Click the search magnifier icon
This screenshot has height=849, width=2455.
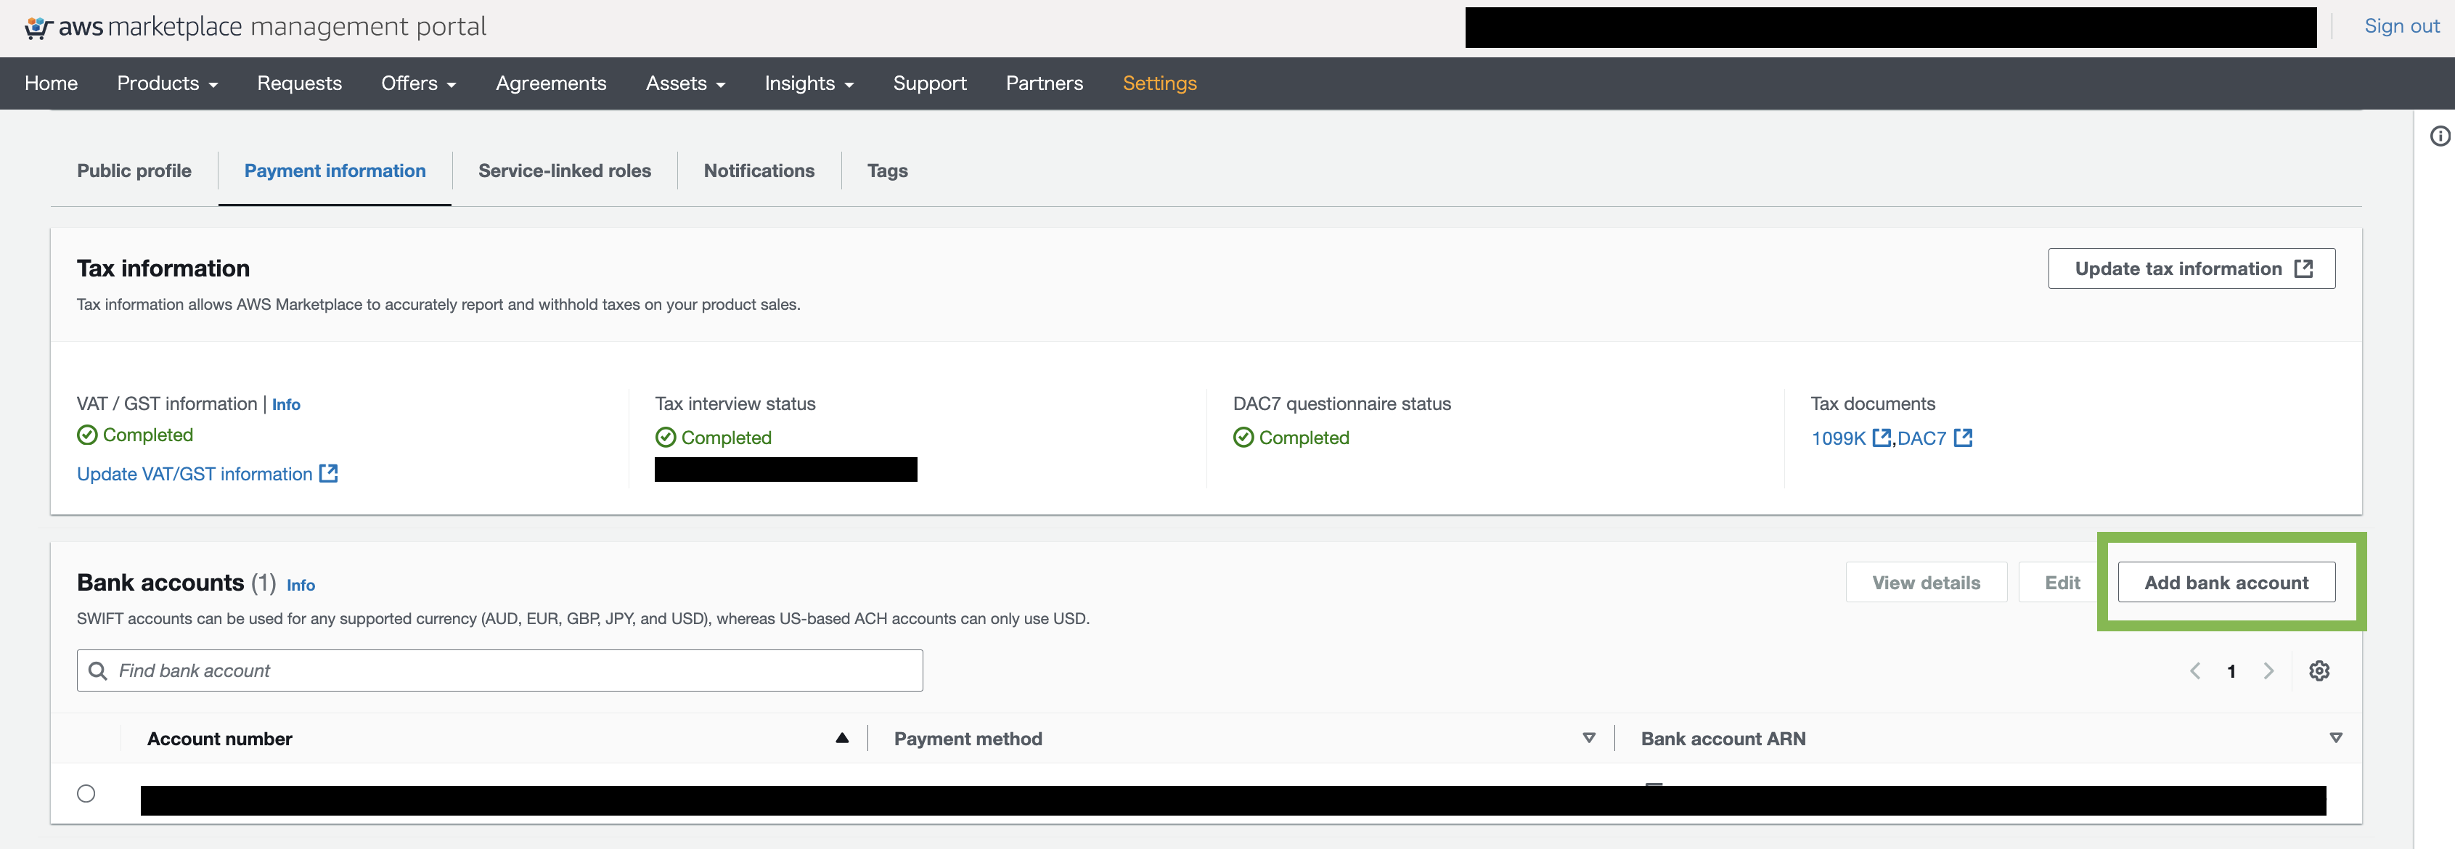pos(97,670)
